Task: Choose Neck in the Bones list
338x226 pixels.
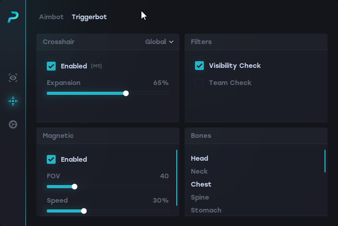Action: (x=199, y=171)
